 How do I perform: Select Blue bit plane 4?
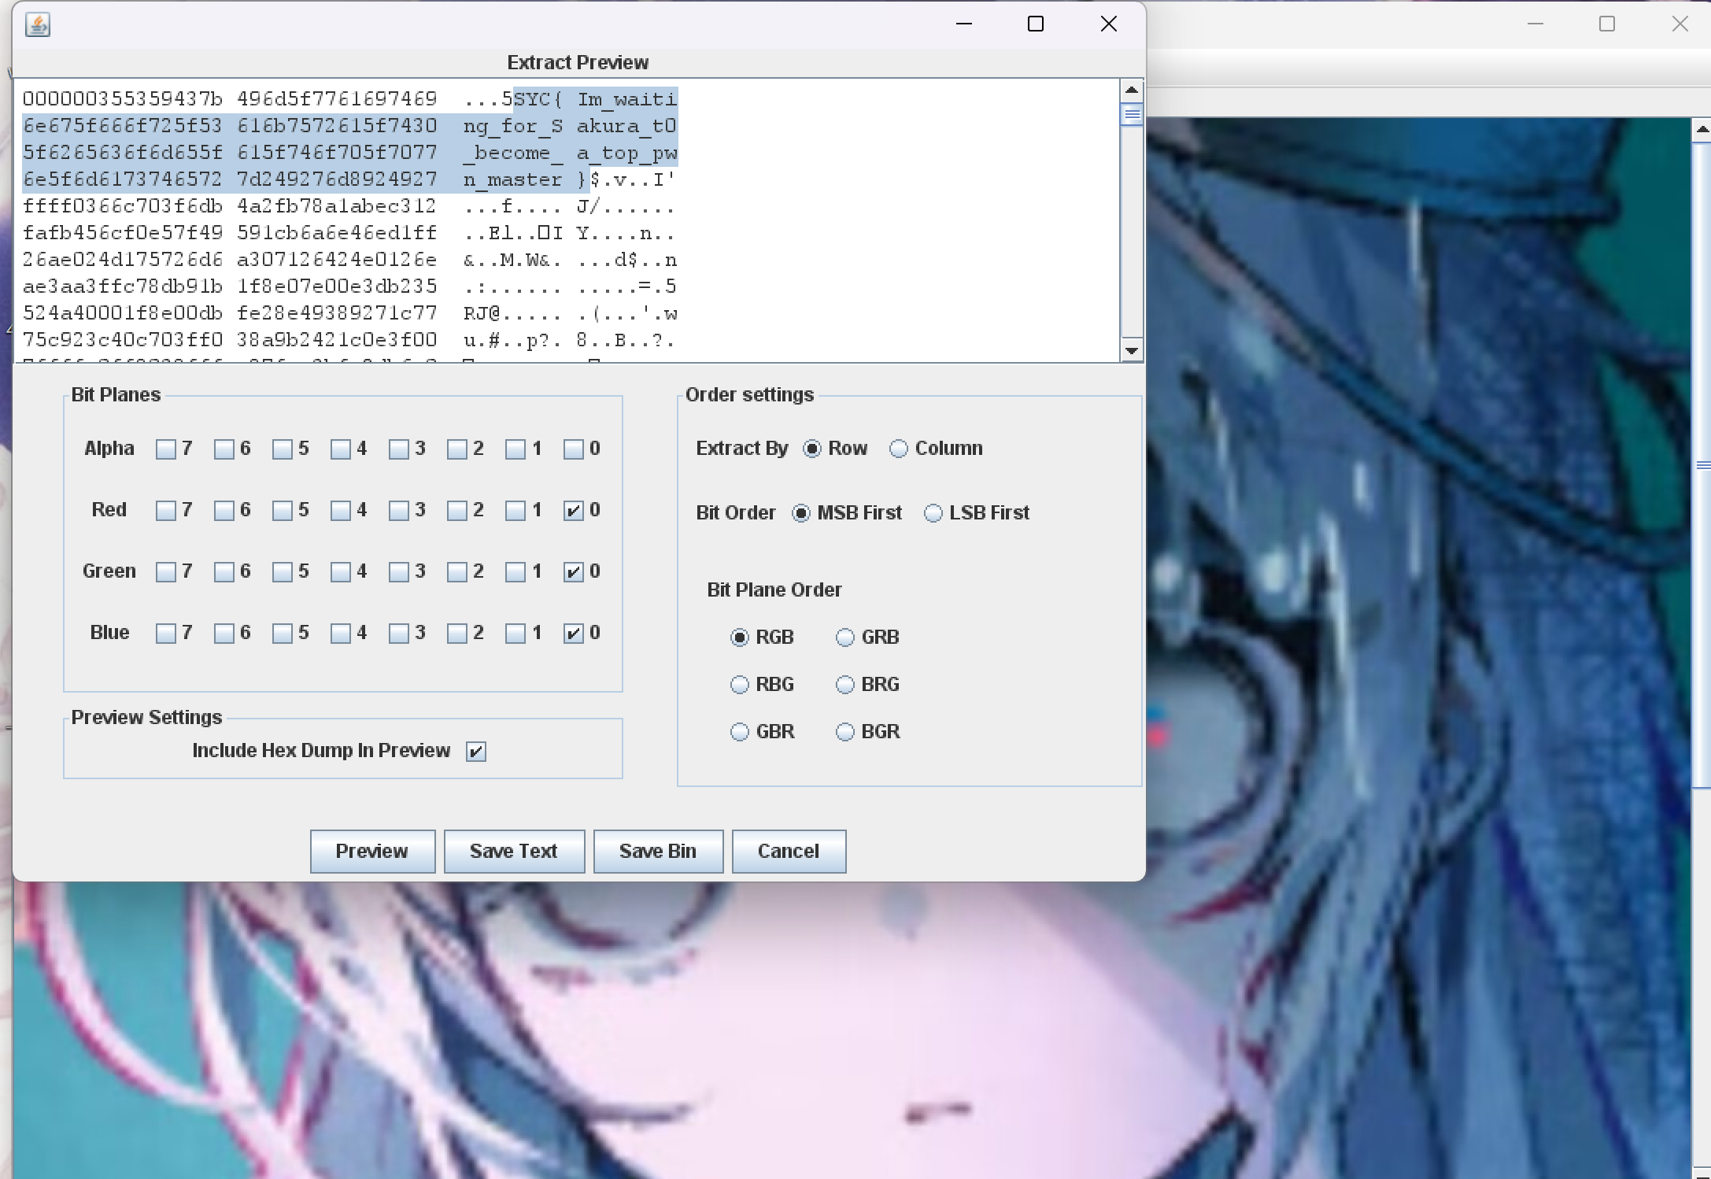[340, 634]
